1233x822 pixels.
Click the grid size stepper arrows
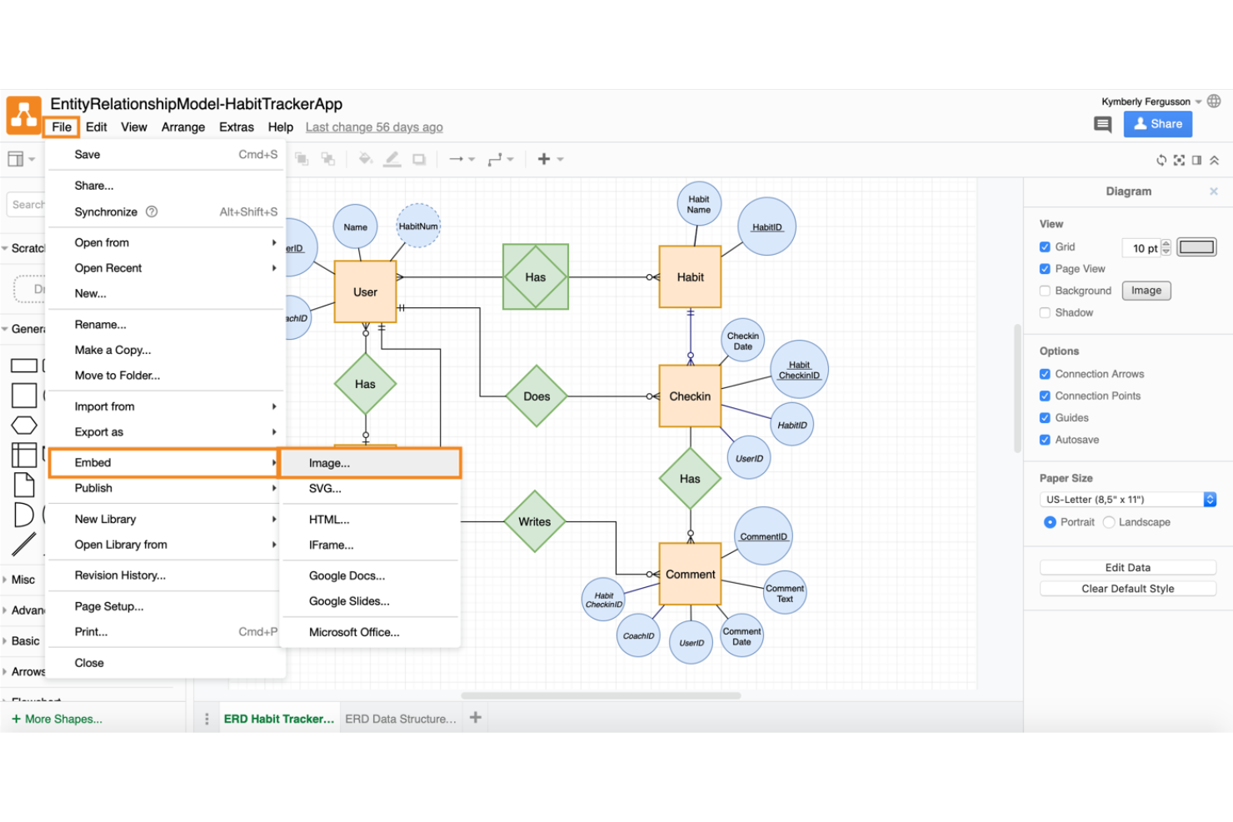1166,247
